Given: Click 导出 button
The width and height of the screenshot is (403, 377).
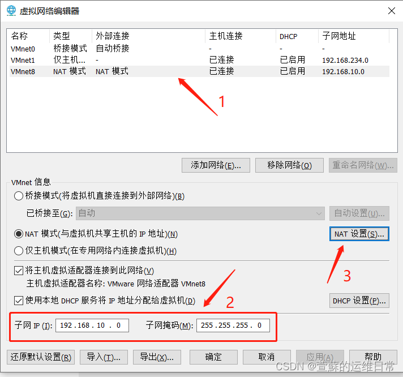Looking at the screenshot, I should click(157, 357).
